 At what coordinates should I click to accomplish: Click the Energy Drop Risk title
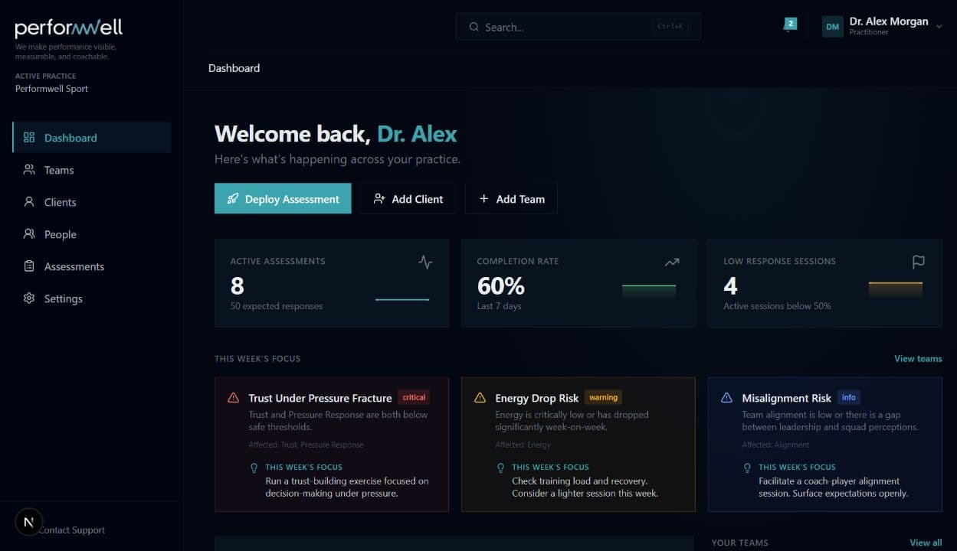pos(537,398)
